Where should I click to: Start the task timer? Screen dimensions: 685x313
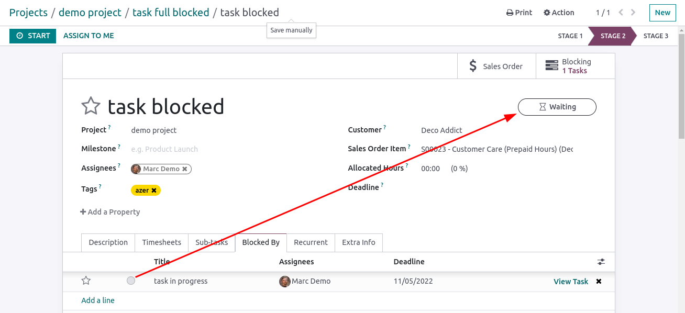coord(32,36)
